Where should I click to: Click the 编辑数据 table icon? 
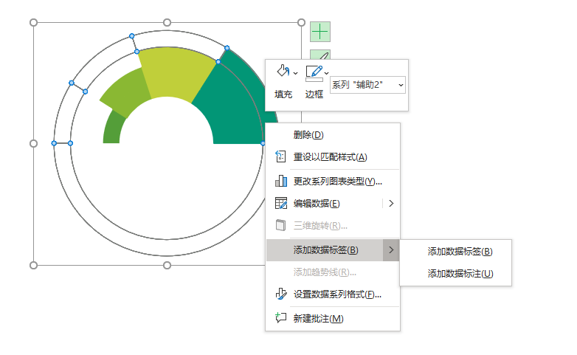click(280, 203)
